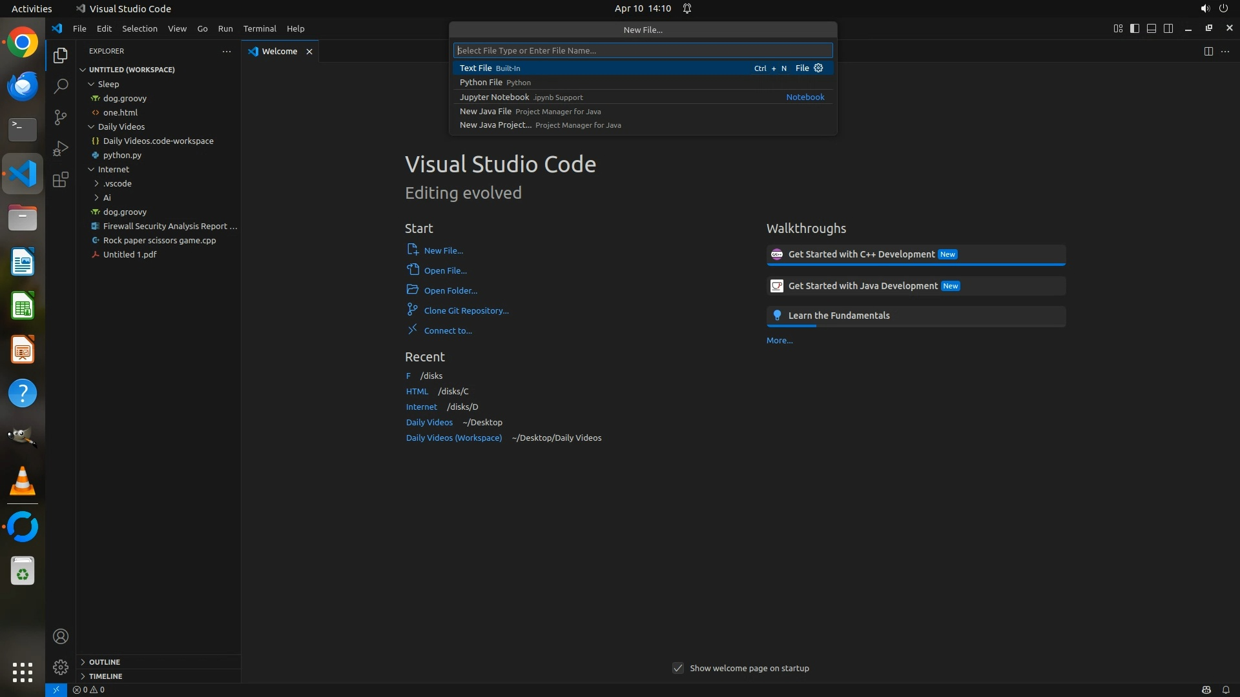Click the Clone Git Repository link
This screenshot has width=1240, height=697.
click(x=466, y=310)
